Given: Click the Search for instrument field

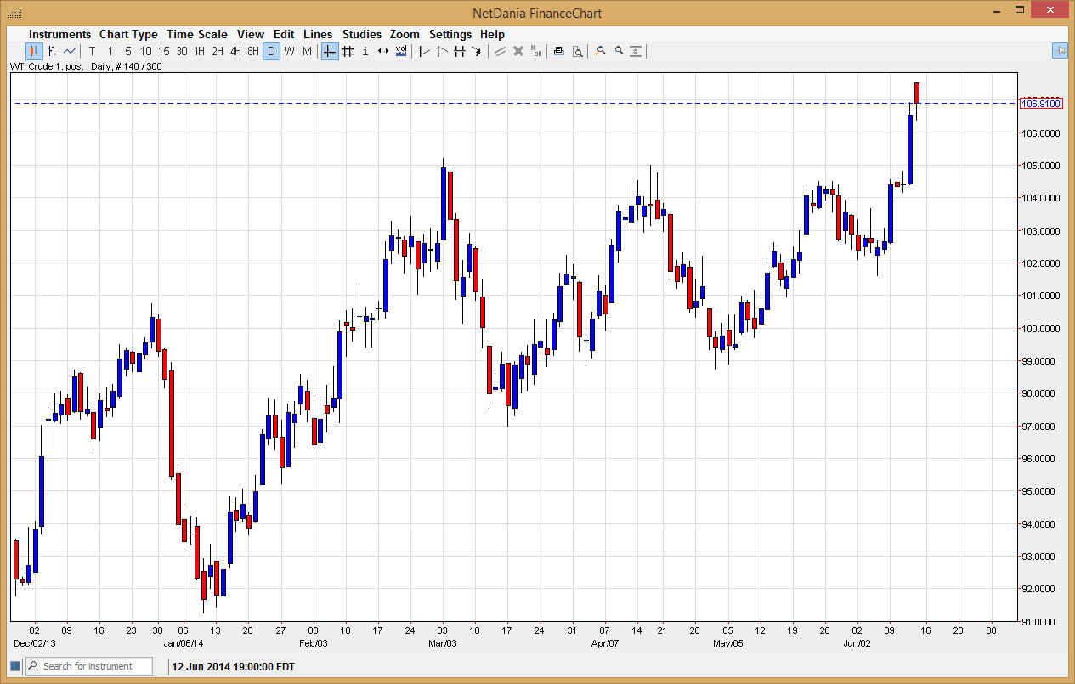Looking at the screenshot, I should pos(93,666).
